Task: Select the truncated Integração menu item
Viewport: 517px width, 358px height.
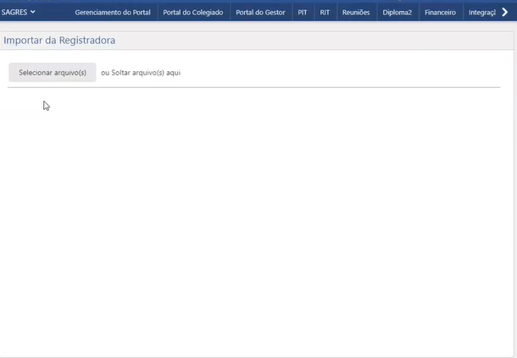Action: 481,13
